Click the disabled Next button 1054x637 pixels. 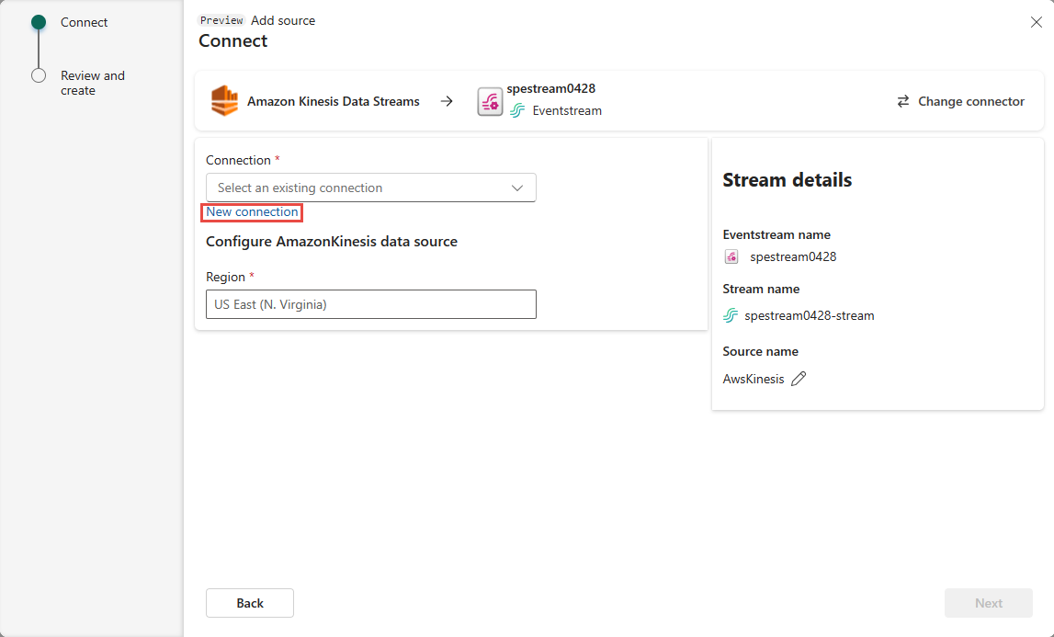point(989,603)
